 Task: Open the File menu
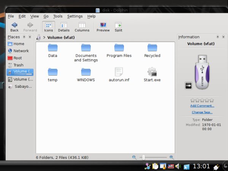(11, 16)
